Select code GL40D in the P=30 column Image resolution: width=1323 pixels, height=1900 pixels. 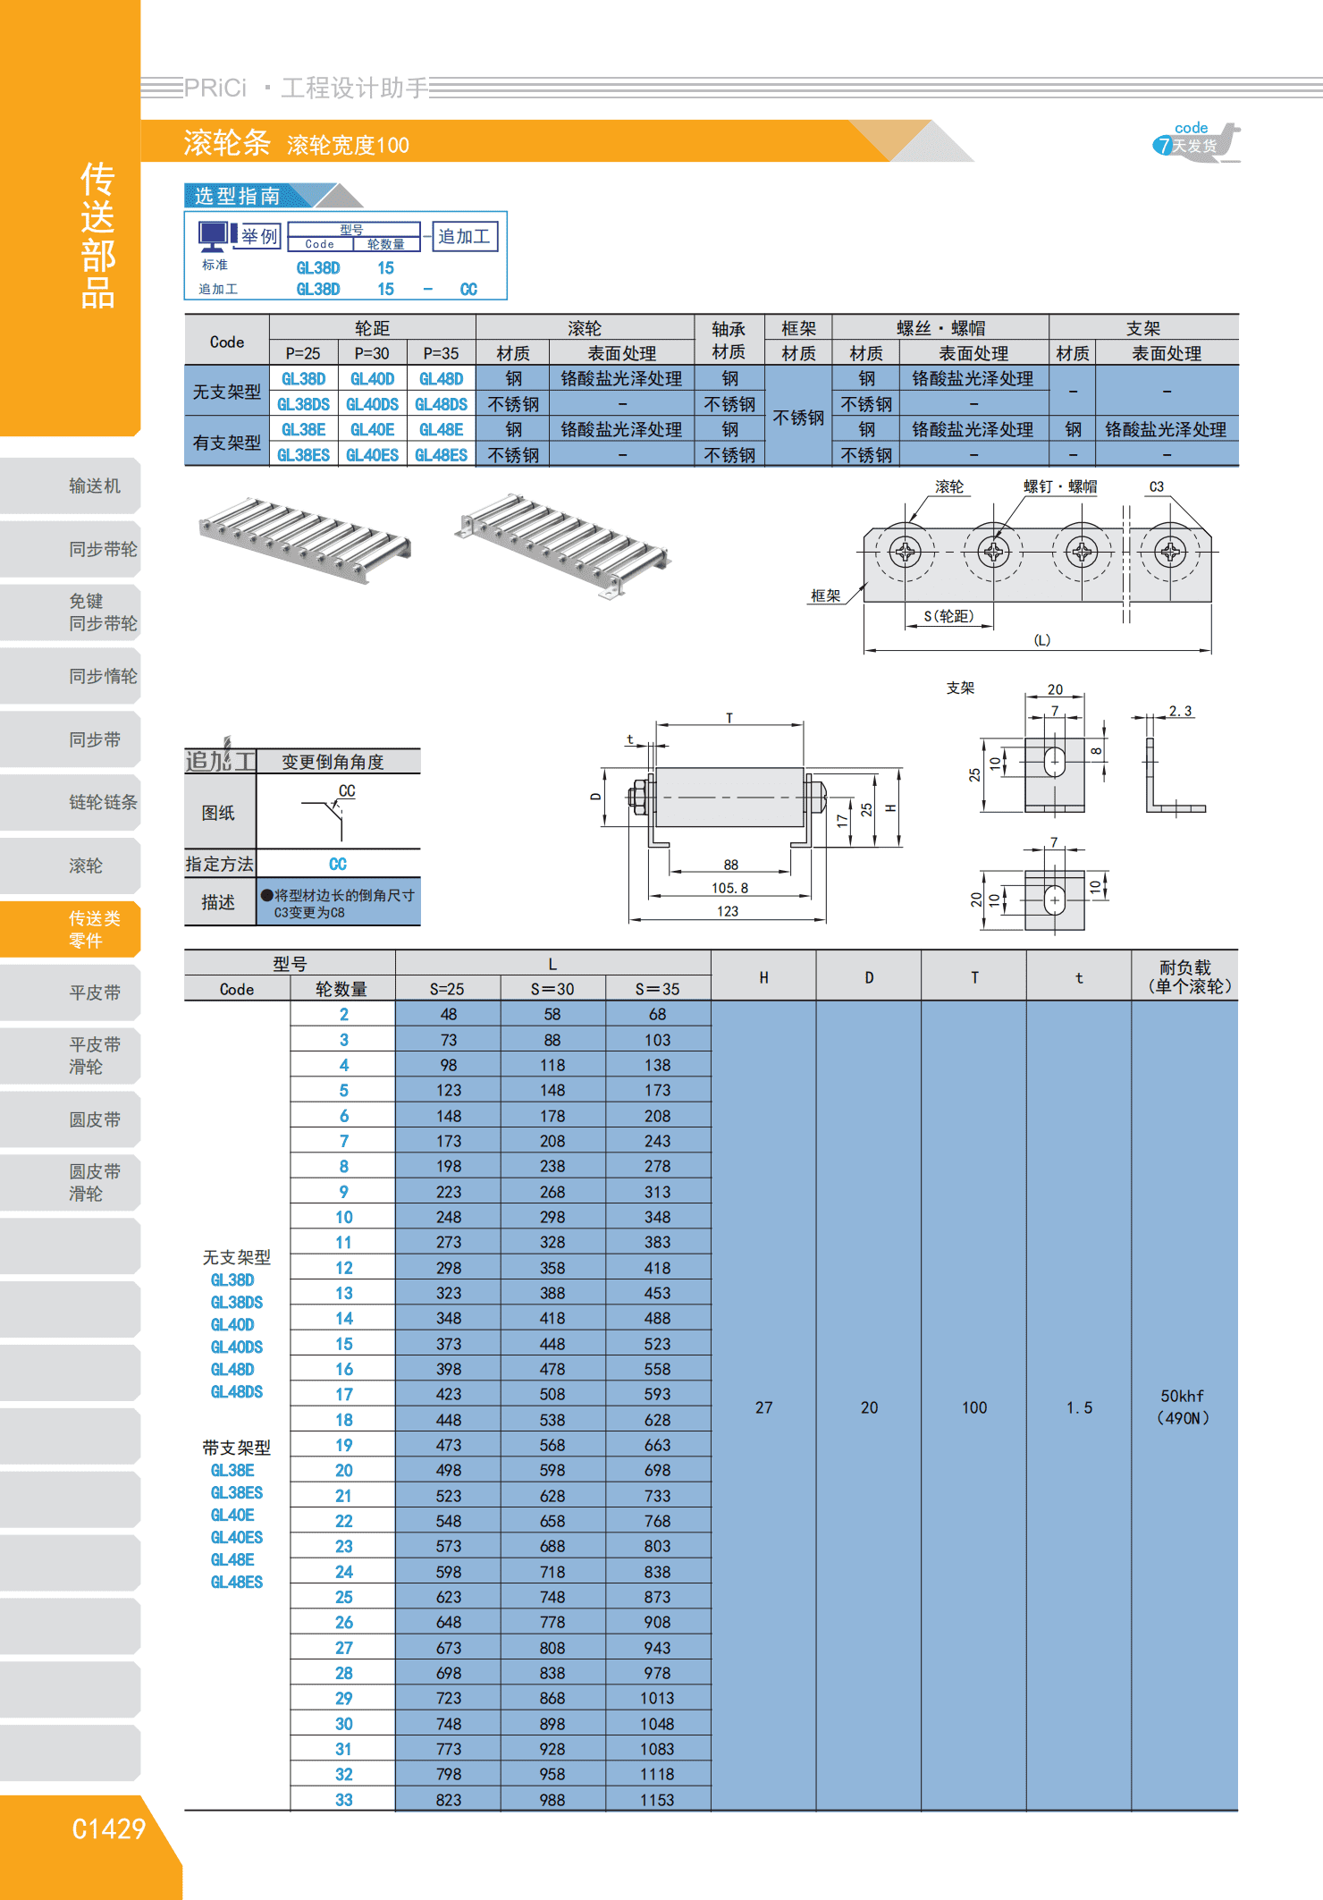373,379
